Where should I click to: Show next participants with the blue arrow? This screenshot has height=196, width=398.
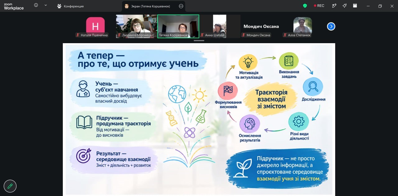pyautogui.click(x=331, y=26)
